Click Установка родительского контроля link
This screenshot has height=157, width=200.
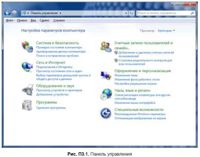(x=145, y=62)
